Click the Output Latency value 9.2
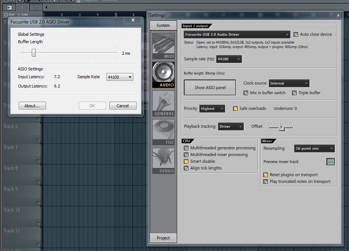 [x=57, y=86]
